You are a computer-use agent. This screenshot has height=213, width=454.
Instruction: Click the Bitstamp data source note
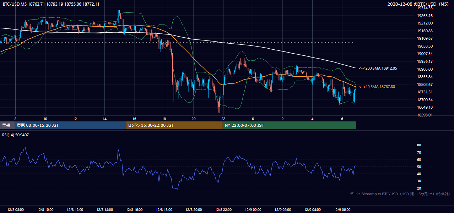[x=400, y=194]
